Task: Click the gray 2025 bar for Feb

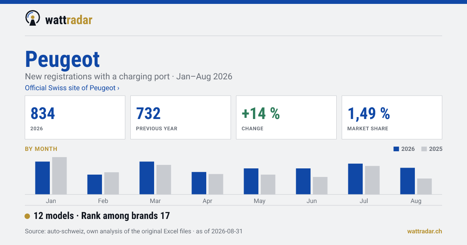Action: click(x=112, y=183)
